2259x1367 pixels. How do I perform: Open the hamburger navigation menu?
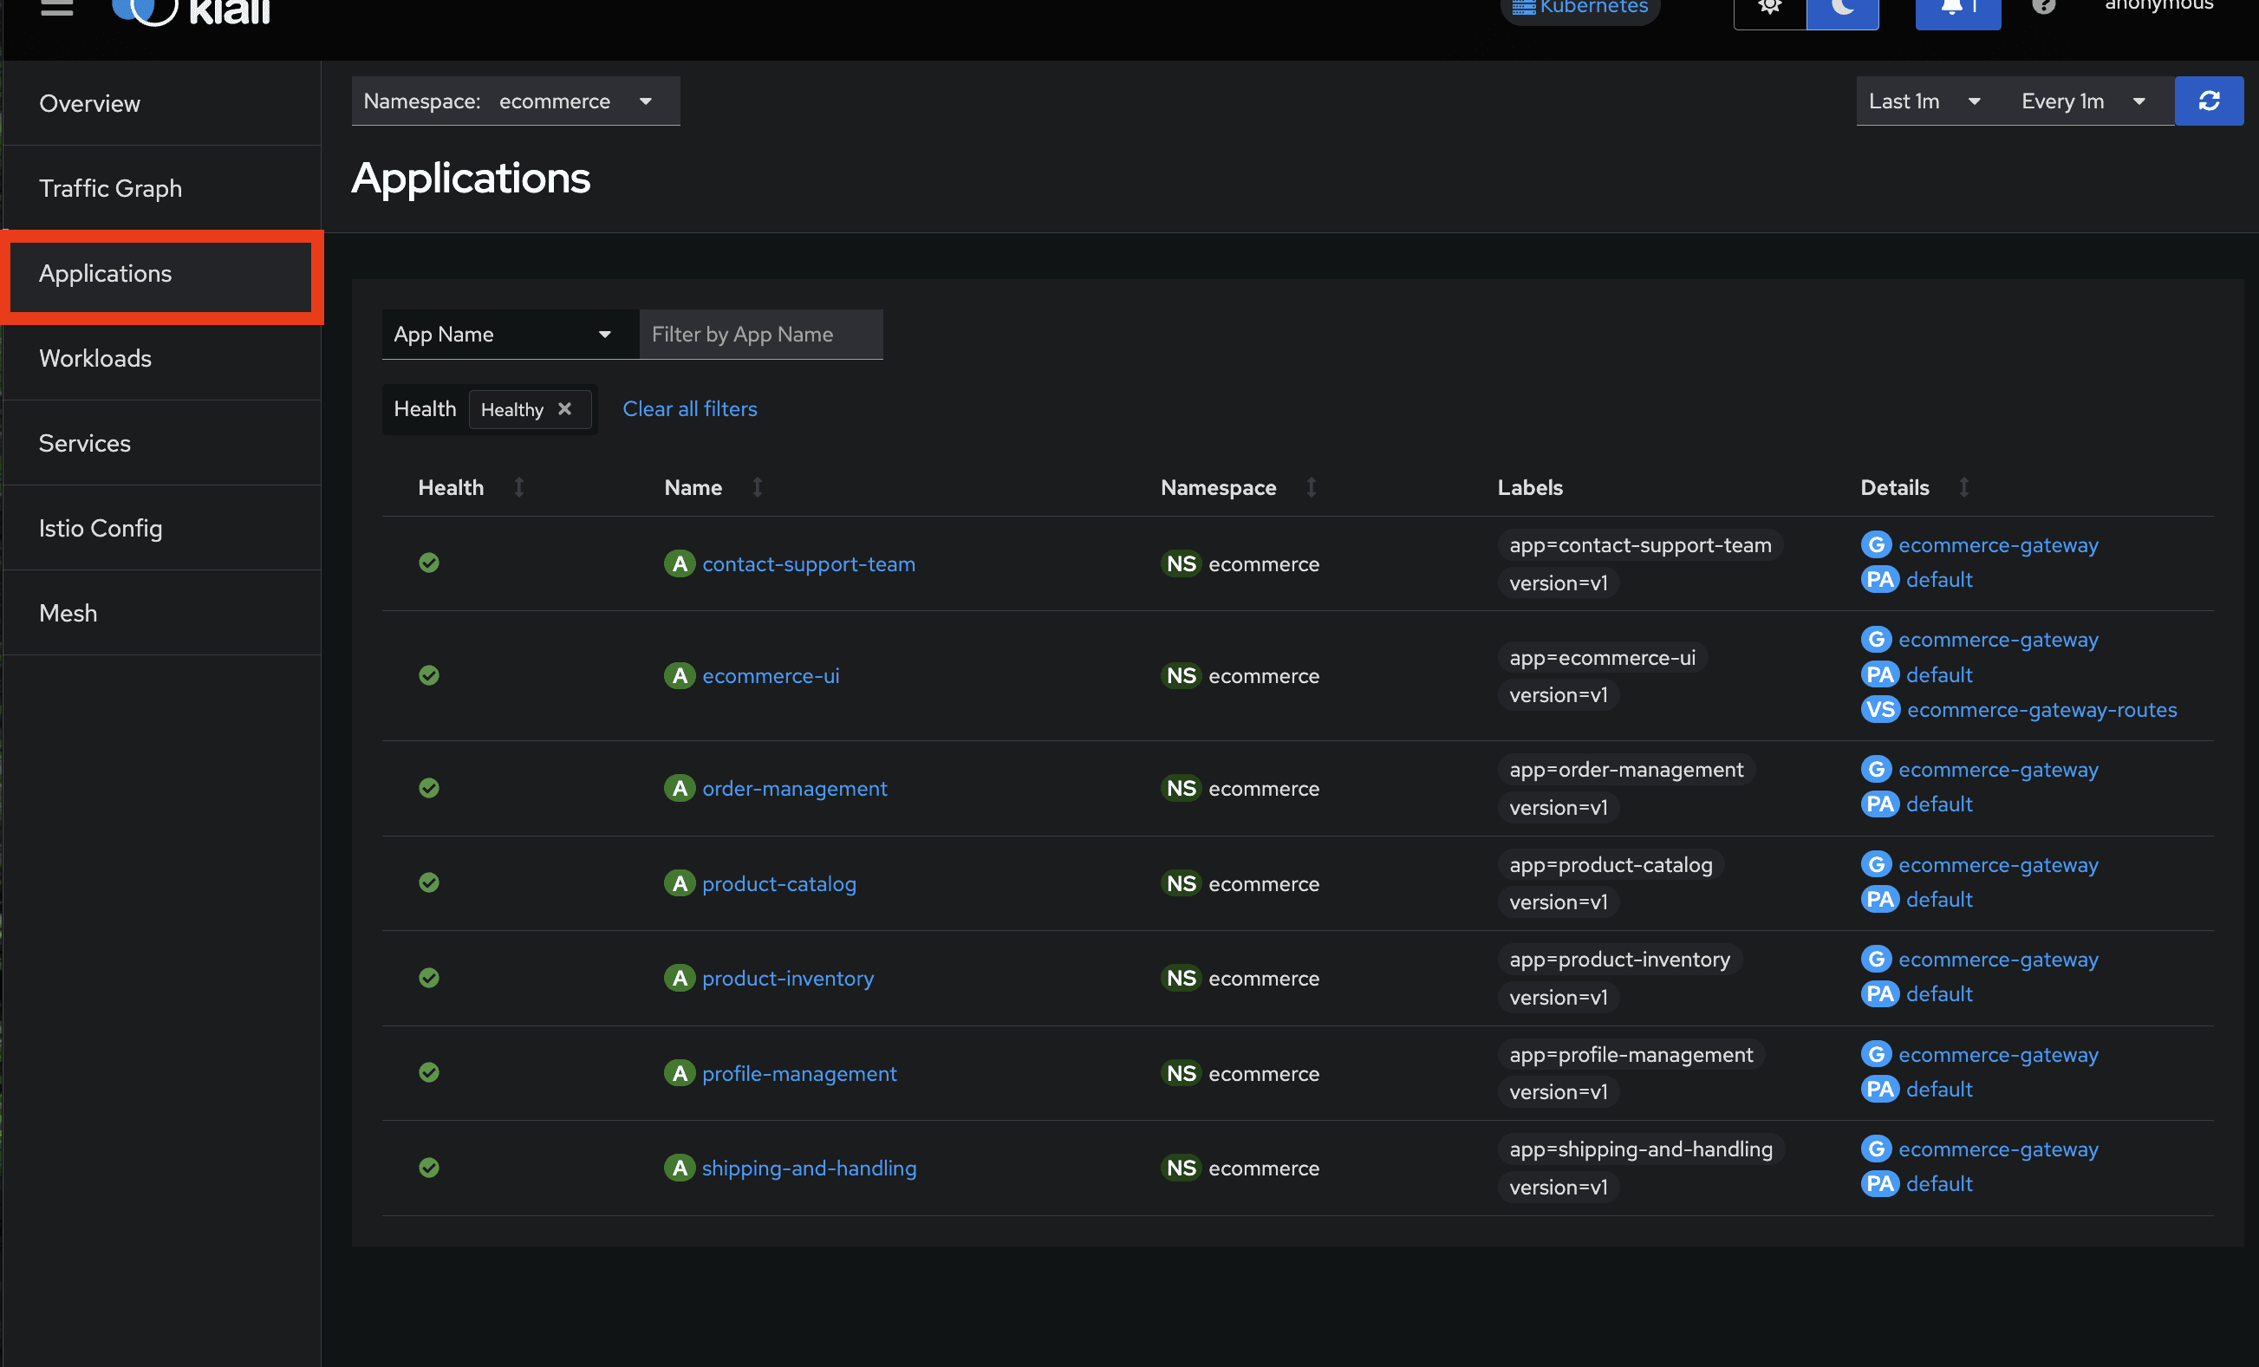click(57, 9)
